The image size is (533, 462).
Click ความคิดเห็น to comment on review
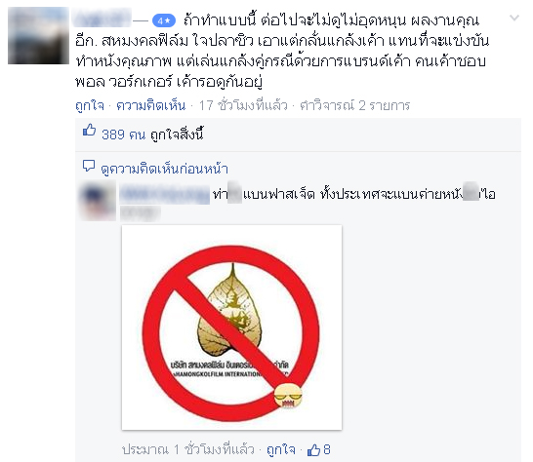150,105
